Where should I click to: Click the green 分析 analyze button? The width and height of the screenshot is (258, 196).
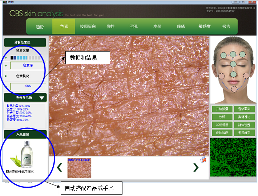tap(222, 117)
